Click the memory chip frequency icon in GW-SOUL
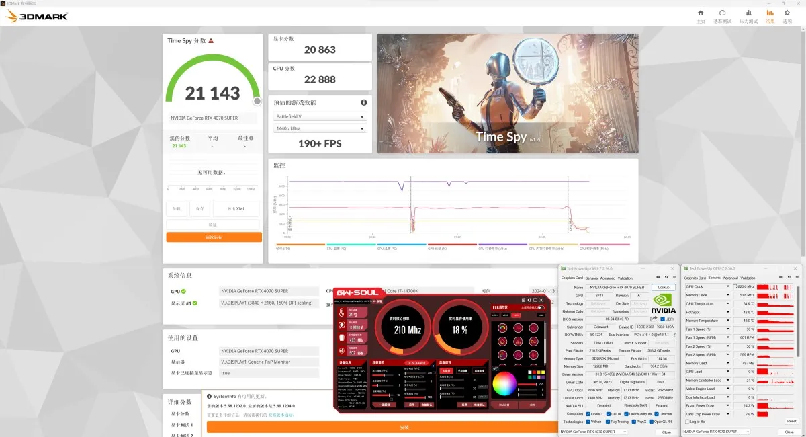The width and height of the screenshot is (806, 437). coord(341,337)
